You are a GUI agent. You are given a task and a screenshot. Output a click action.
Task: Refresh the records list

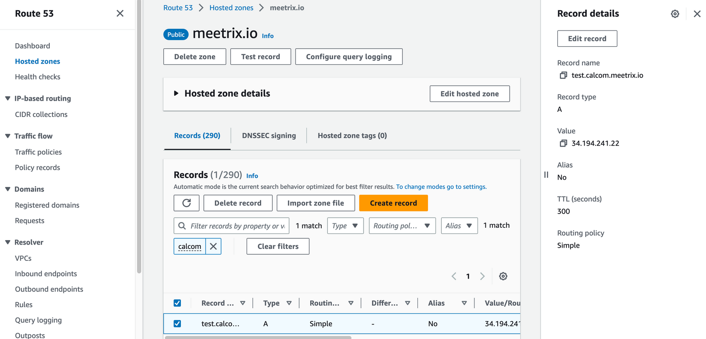click(x=187, y=203)
